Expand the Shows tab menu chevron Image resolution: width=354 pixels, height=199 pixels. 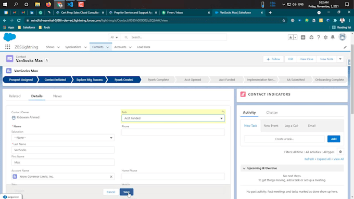point(58,47)
